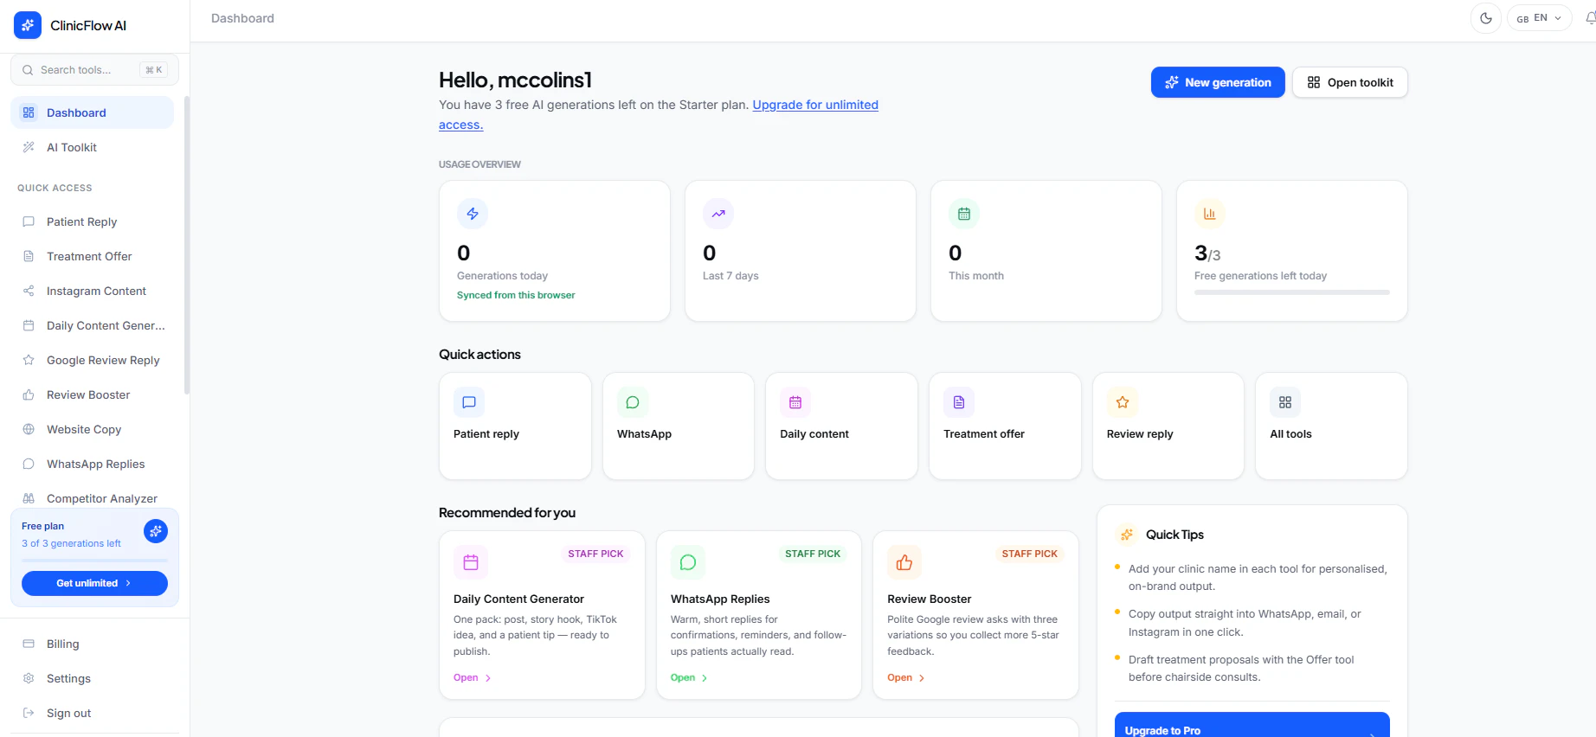The width and height of the screenshot is (1596, 737).
Task: Click the New generation button
Action: pos(1218,82)
